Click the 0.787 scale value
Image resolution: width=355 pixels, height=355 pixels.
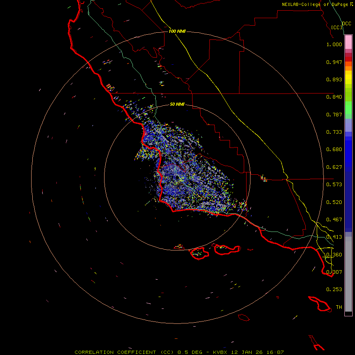point(334,114)
